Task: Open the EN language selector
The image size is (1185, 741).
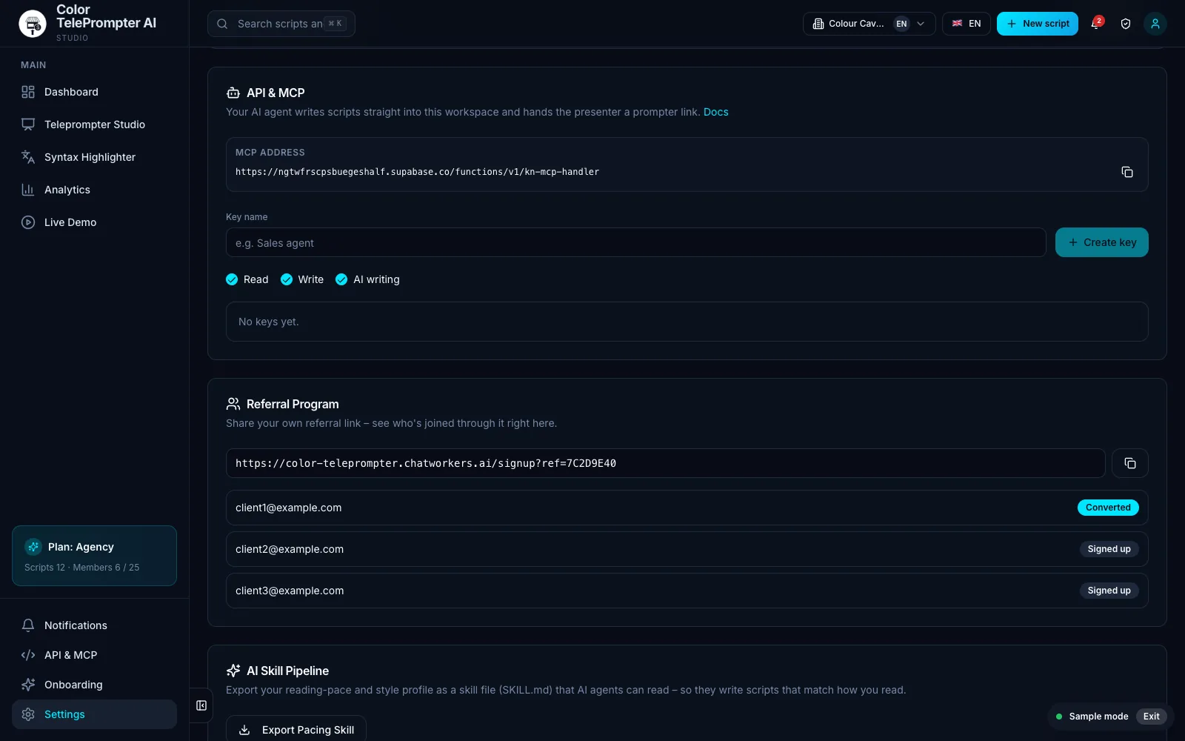Action: 966,24
